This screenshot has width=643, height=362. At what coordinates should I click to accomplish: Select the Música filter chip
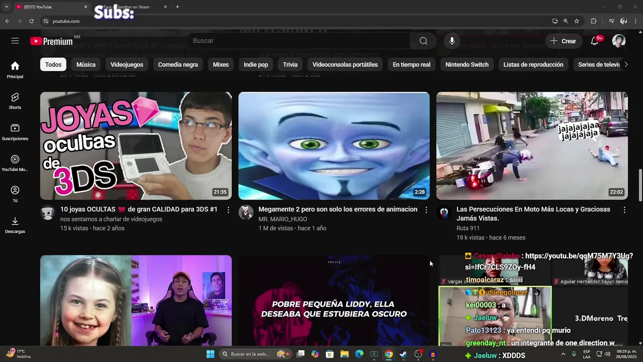coord(86,64)
